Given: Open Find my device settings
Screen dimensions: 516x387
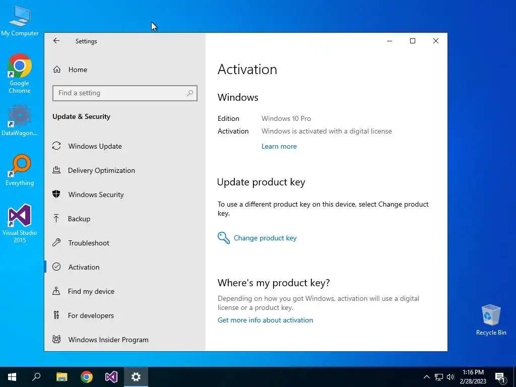Looking at the screenshot, I should coord(125,291).
